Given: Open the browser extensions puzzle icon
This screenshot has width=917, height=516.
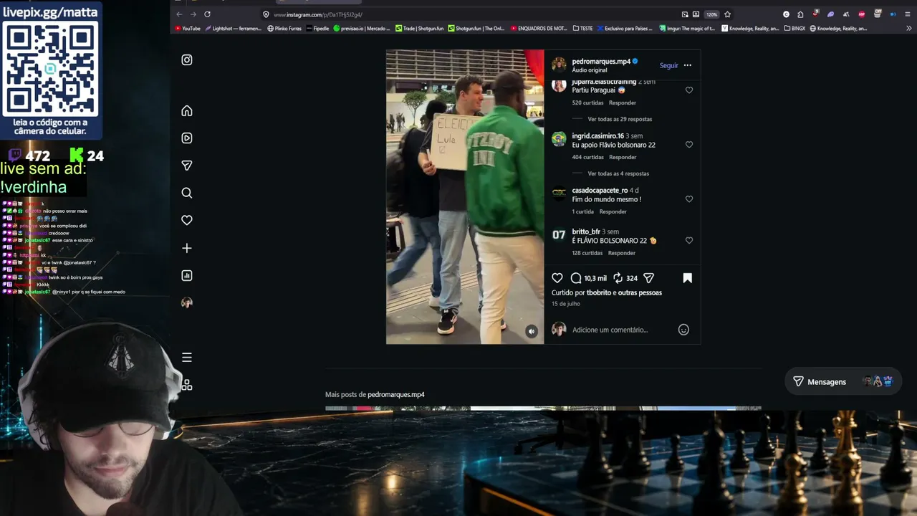Looking at the screenshot, I should [x=800, y=14].
